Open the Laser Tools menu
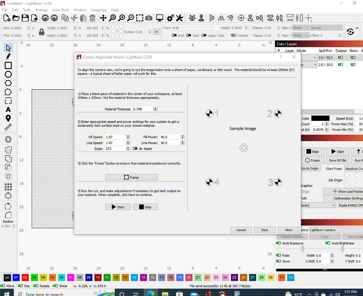363x296 pixels. pyautogui.click(x=60, y=10)
